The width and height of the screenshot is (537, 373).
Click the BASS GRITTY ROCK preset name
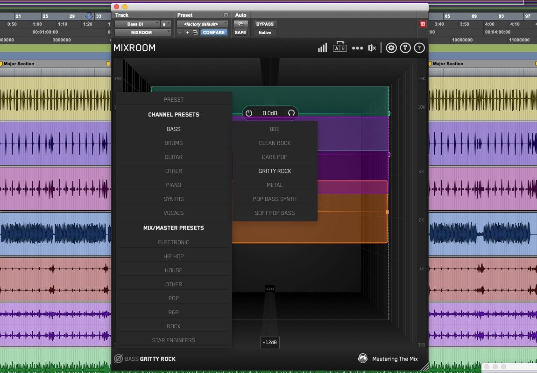150,359
